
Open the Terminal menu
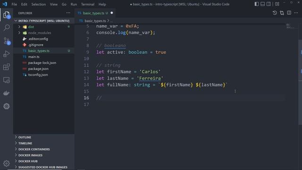[x=88, y=4]
